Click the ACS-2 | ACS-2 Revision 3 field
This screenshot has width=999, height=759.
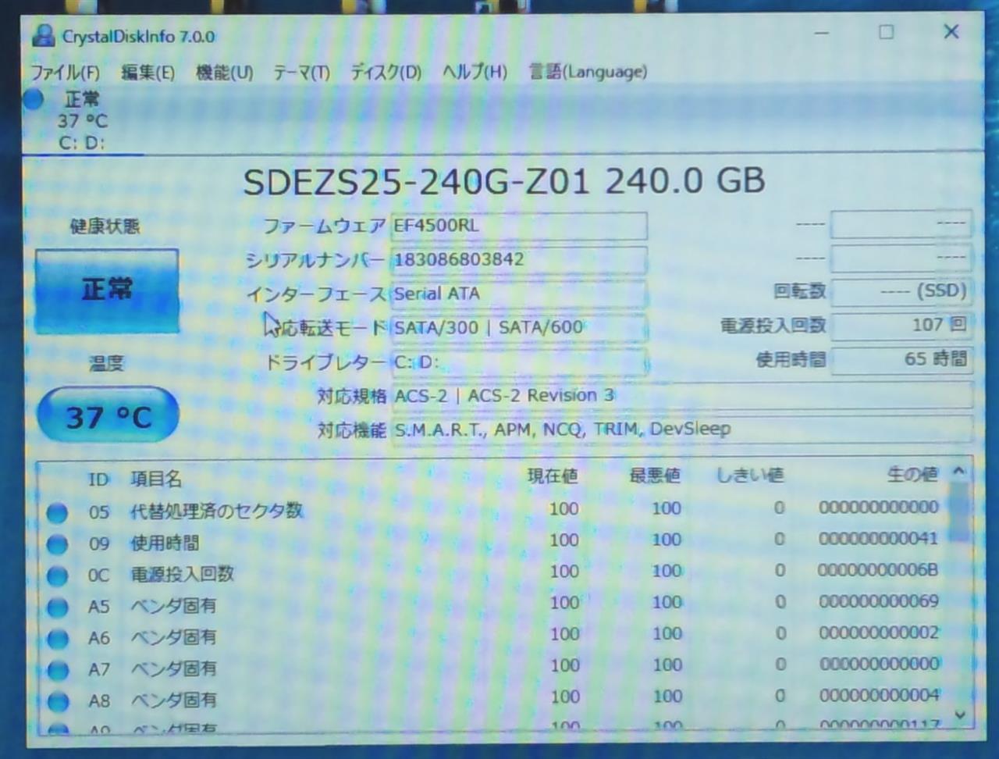point(682,395)
